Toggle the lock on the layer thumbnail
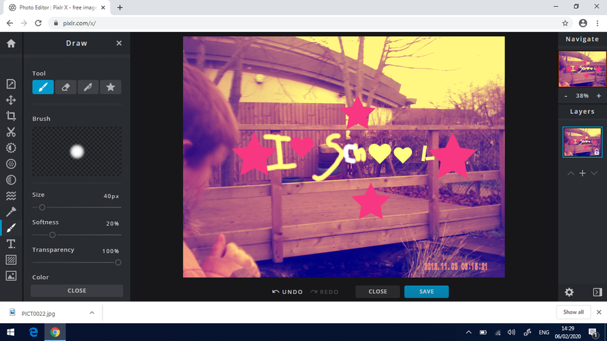 point(597,152)
